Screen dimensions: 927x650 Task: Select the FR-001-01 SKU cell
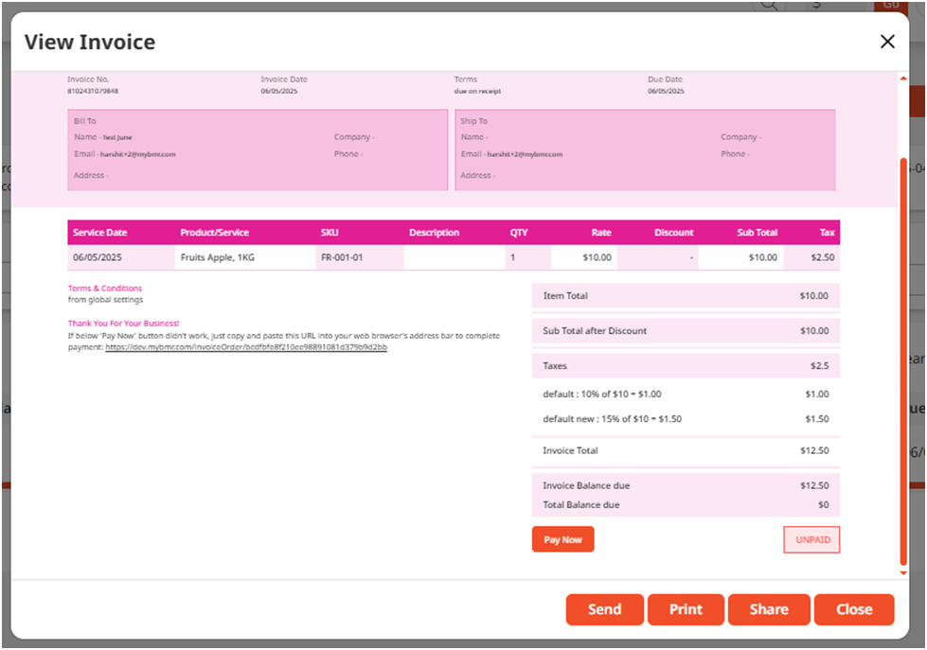tap(360, 257)
